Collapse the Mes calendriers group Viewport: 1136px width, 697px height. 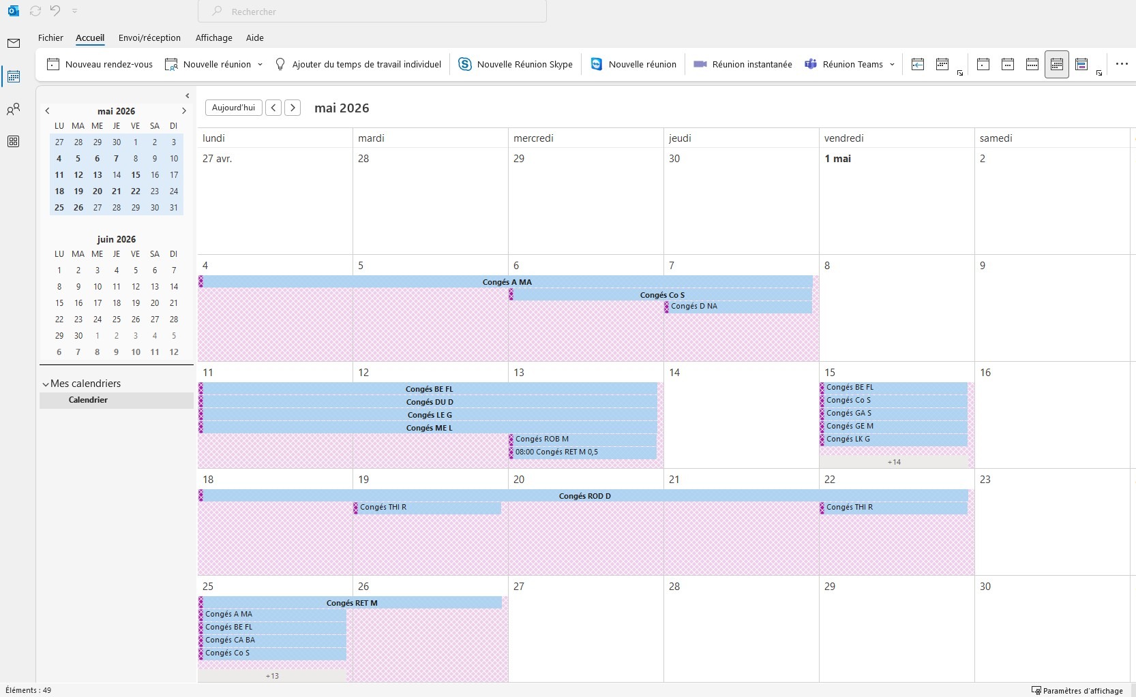tap(46, 384)
